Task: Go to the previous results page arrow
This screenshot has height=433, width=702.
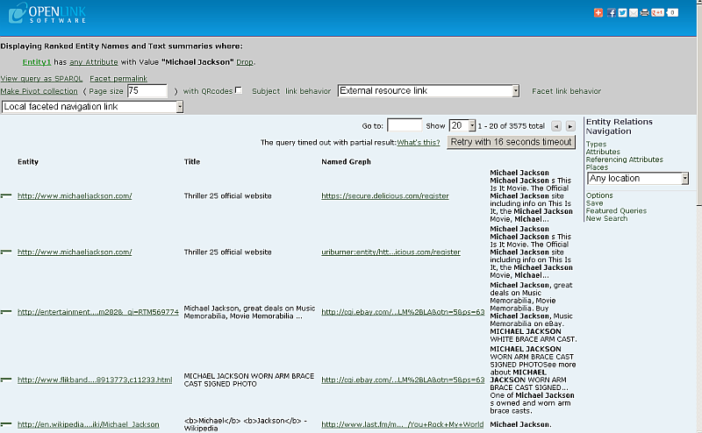Action: click(556, 126)
